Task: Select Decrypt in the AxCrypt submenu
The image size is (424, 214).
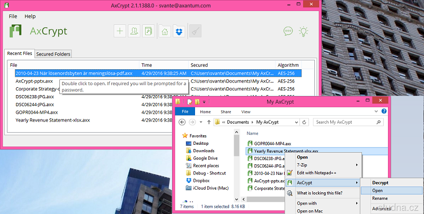Action: pos(381,182)
